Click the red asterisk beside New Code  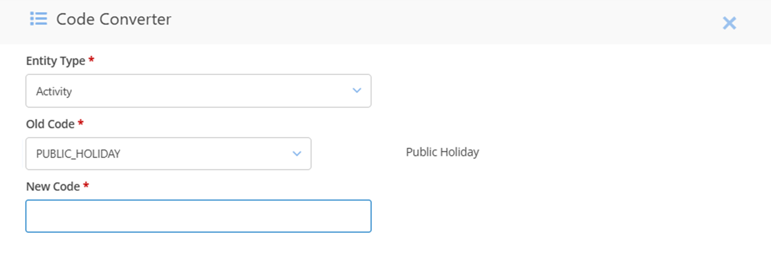coord(86,185)
